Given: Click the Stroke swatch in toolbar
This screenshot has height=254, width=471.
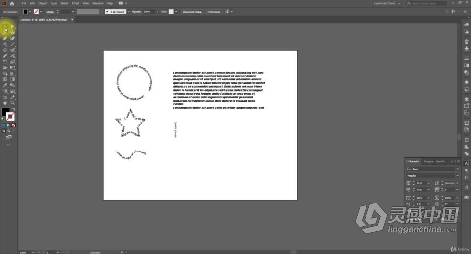Looking at the screenshot, I should coord(10,116).
